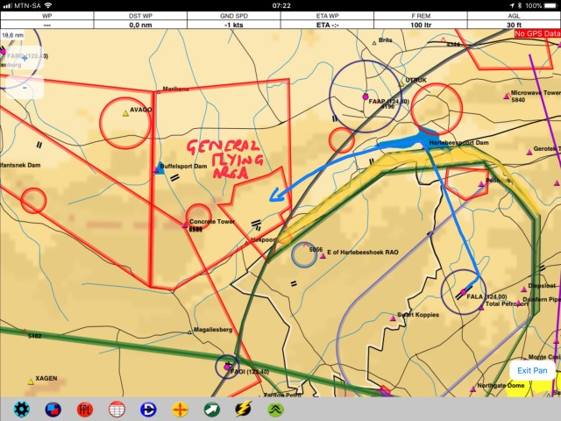This screenshot has height=421, width=561.
Task: Open the settings gear icon
Action: tap(21, 410)
